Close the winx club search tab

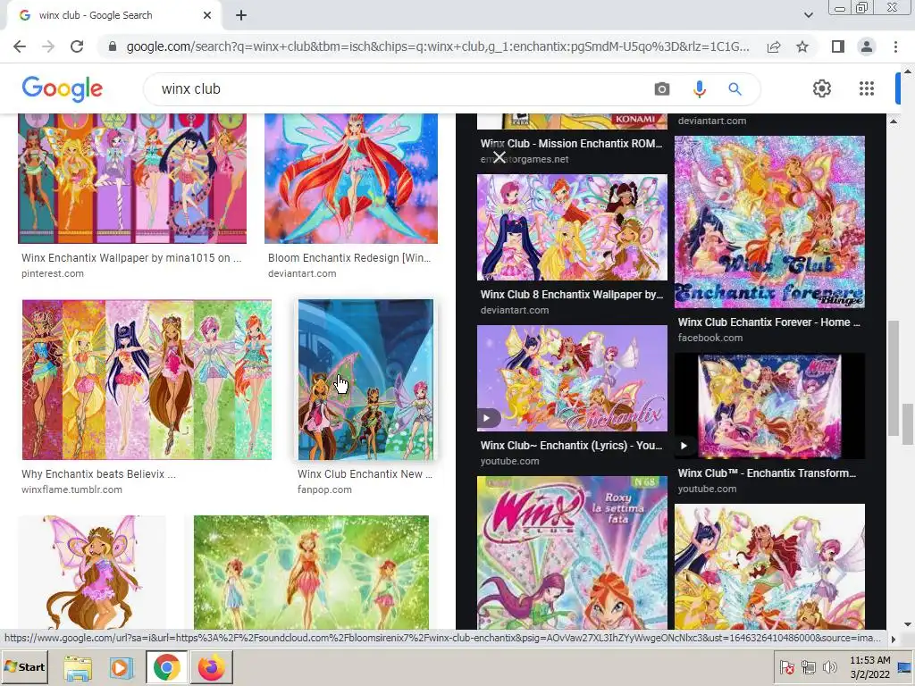206,16
